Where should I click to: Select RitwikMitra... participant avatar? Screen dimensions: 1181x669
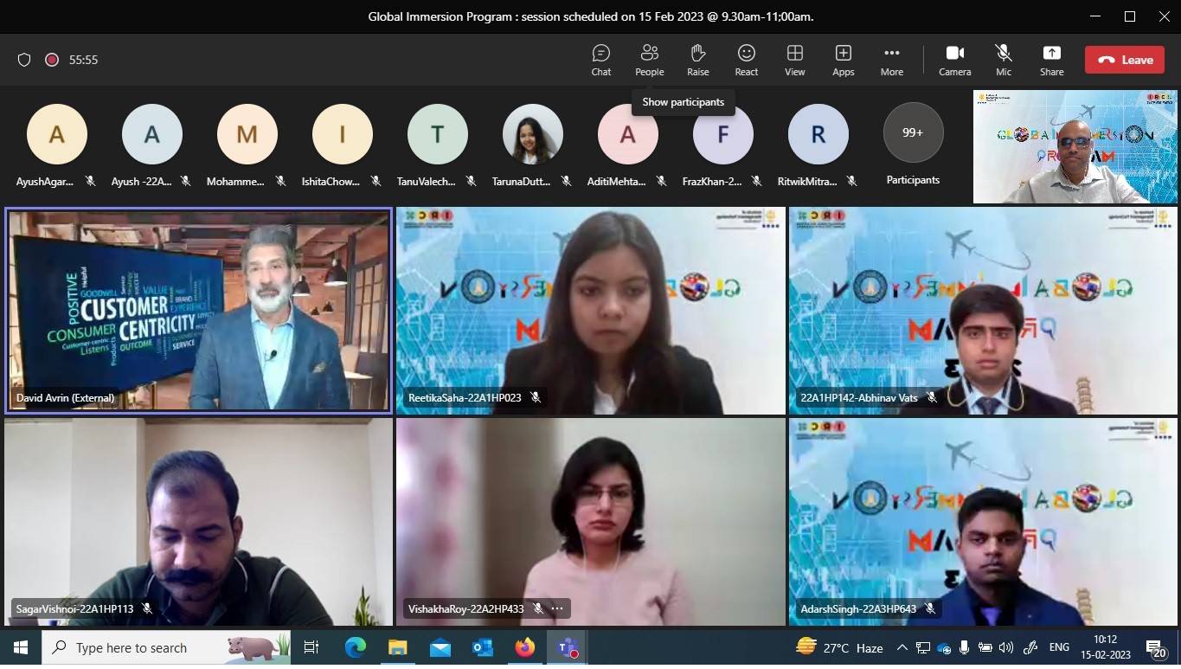point(818,134)
